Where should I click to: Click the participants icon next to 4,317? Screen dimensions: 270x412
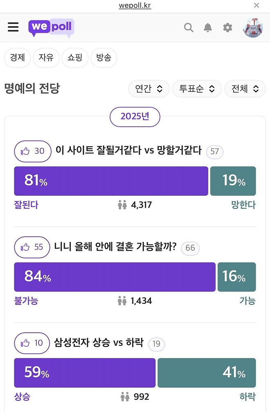[122, 205]
